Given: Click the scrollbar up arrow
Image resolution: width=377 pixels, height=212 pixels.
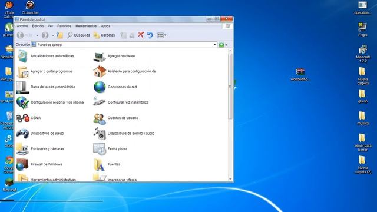Looking at the screenshot, I should 230,51.
